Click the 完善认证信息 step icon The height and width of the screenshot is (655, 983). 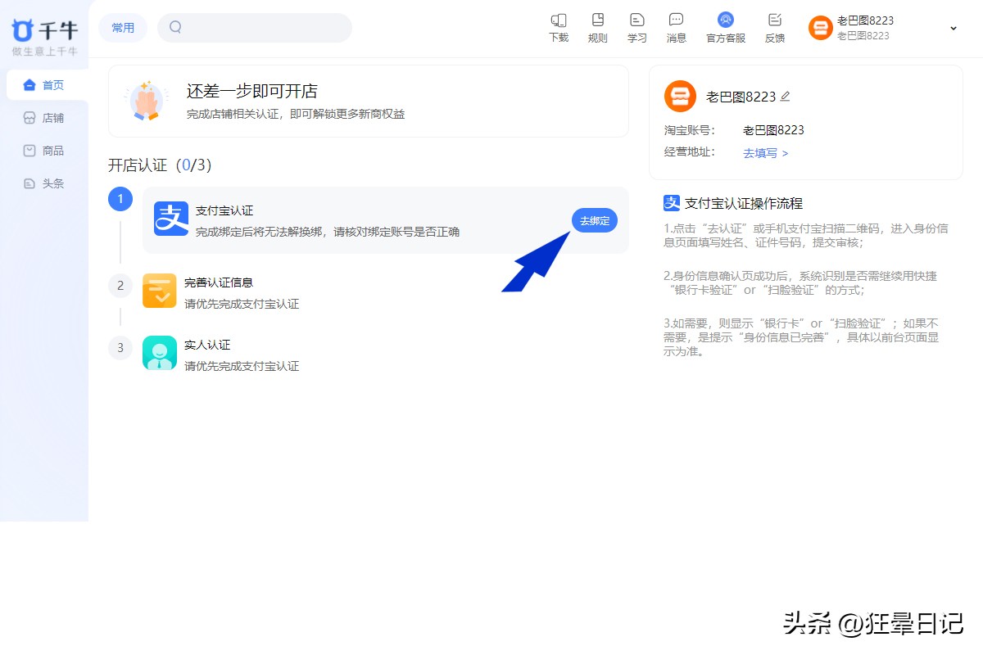click(159, 291)
